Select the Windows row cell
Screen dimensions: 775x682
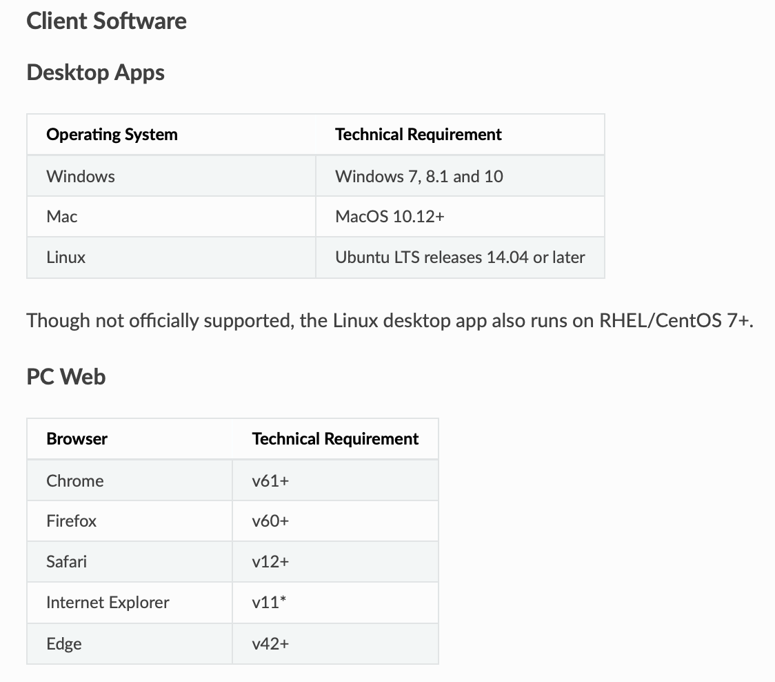[x=171, y=176]
